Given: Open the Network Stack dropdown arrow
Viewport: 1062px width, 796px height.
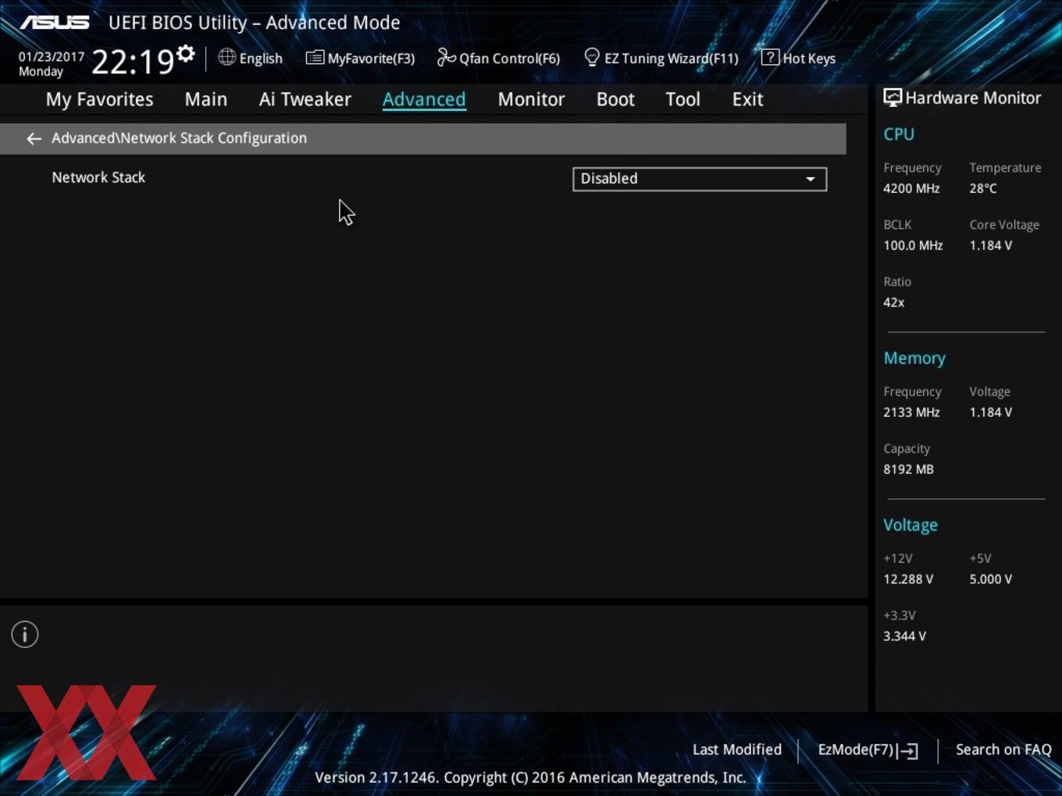Looking at the screenshot, I should coord(811,179).
